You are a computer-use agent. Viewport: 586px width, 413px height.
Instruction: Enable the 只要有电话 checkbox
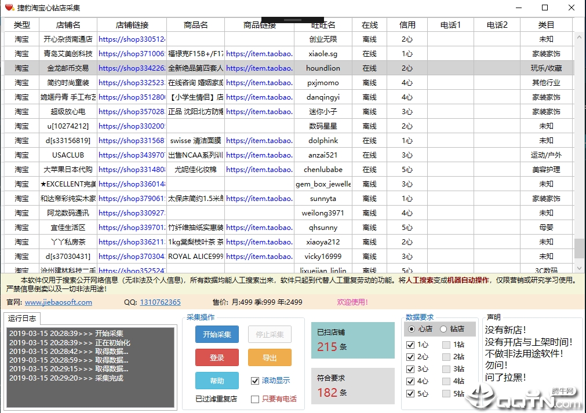click(255, 399)
